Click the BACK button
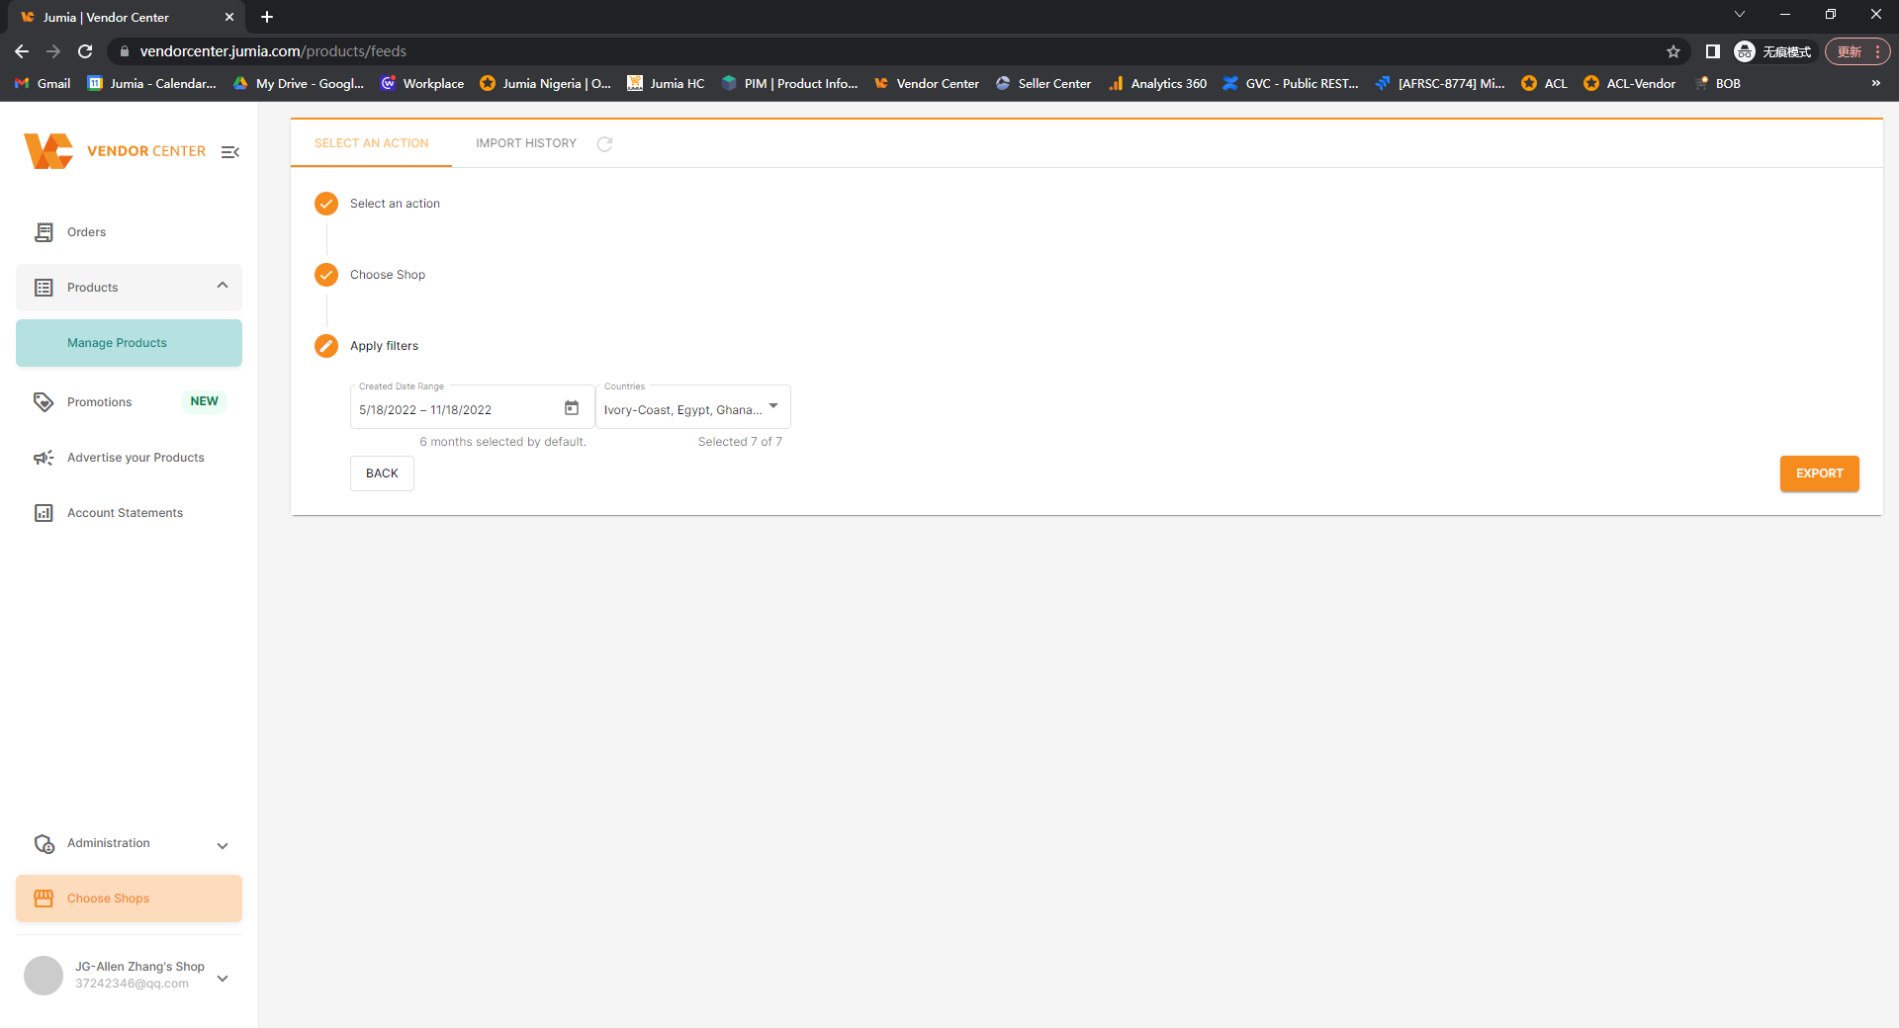Viewport: 1899px width, 1028px height. pos(381,472)
